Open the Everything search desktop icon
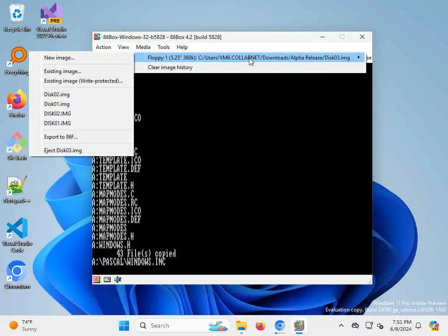Screen dimensions: 448x336 [17, 60]
